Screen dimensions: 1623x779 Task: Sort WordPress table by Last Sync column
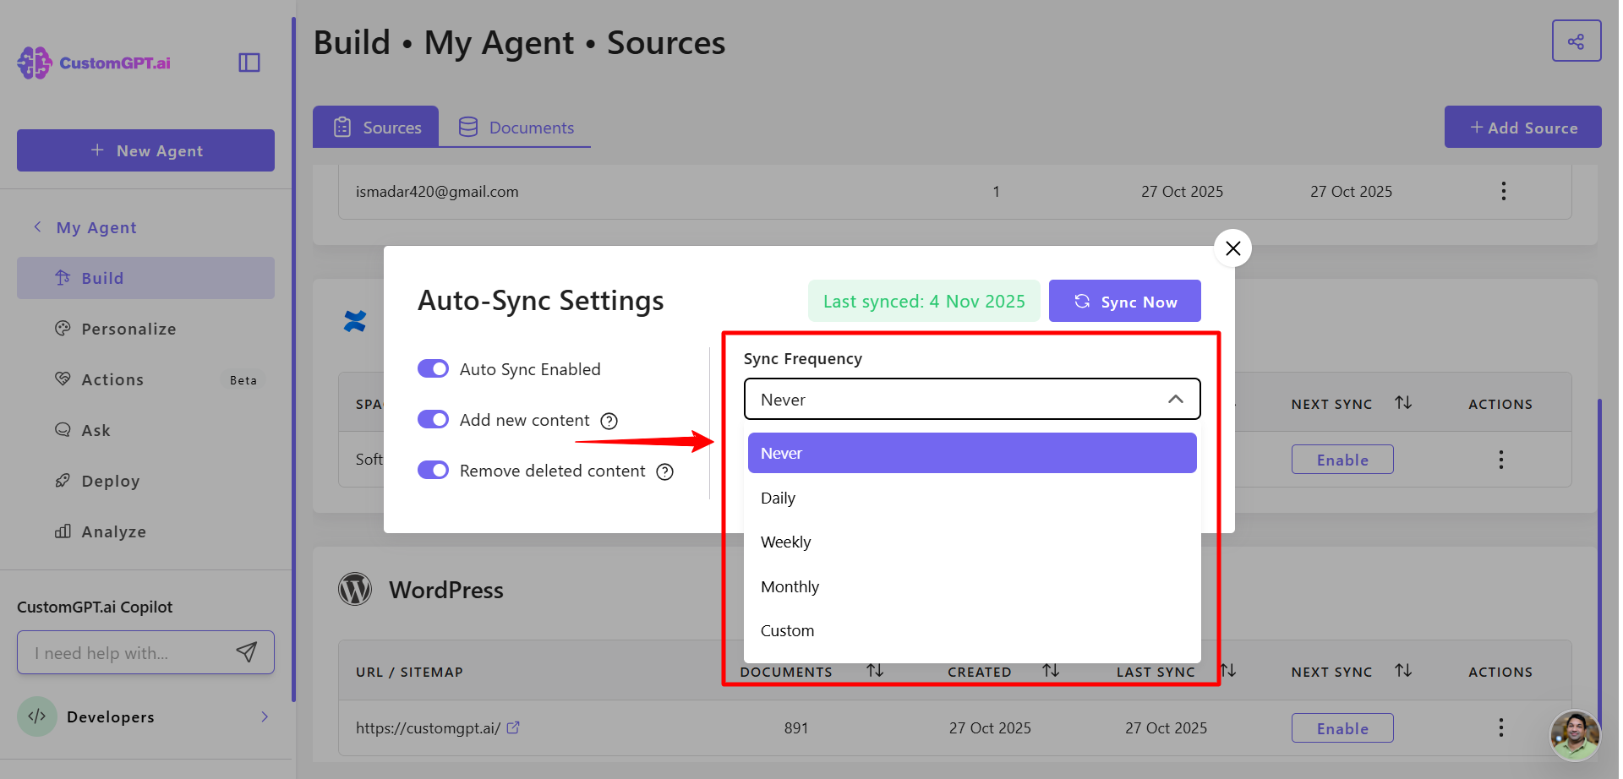[x=1228, y=671]
